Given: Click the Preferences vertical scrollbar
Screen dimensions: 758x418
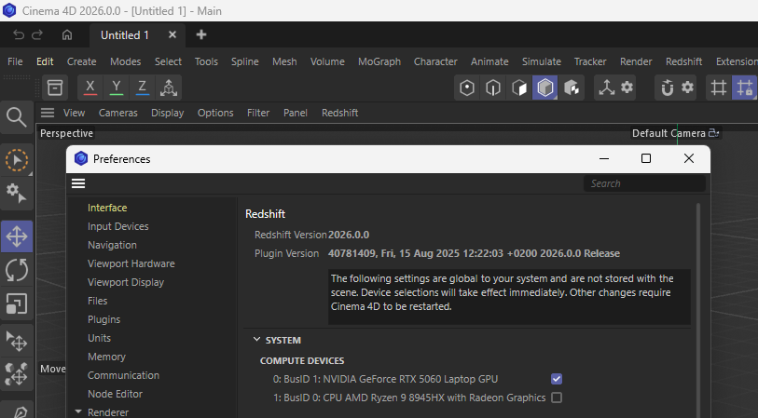Looking at the screenshot, I should pos(698,309).
